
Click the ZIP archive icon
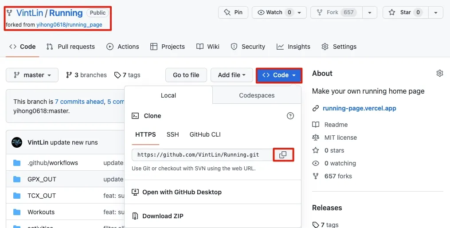pos(135,216)
